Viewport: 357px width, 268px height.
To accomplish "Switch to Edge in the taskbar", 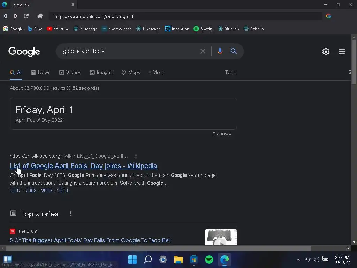I will (x=224, y=259).
